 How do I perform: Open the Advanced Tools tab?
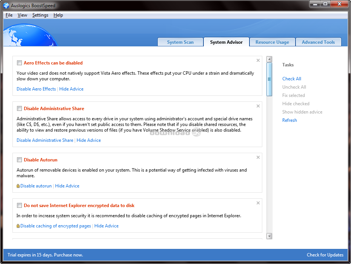318,42
